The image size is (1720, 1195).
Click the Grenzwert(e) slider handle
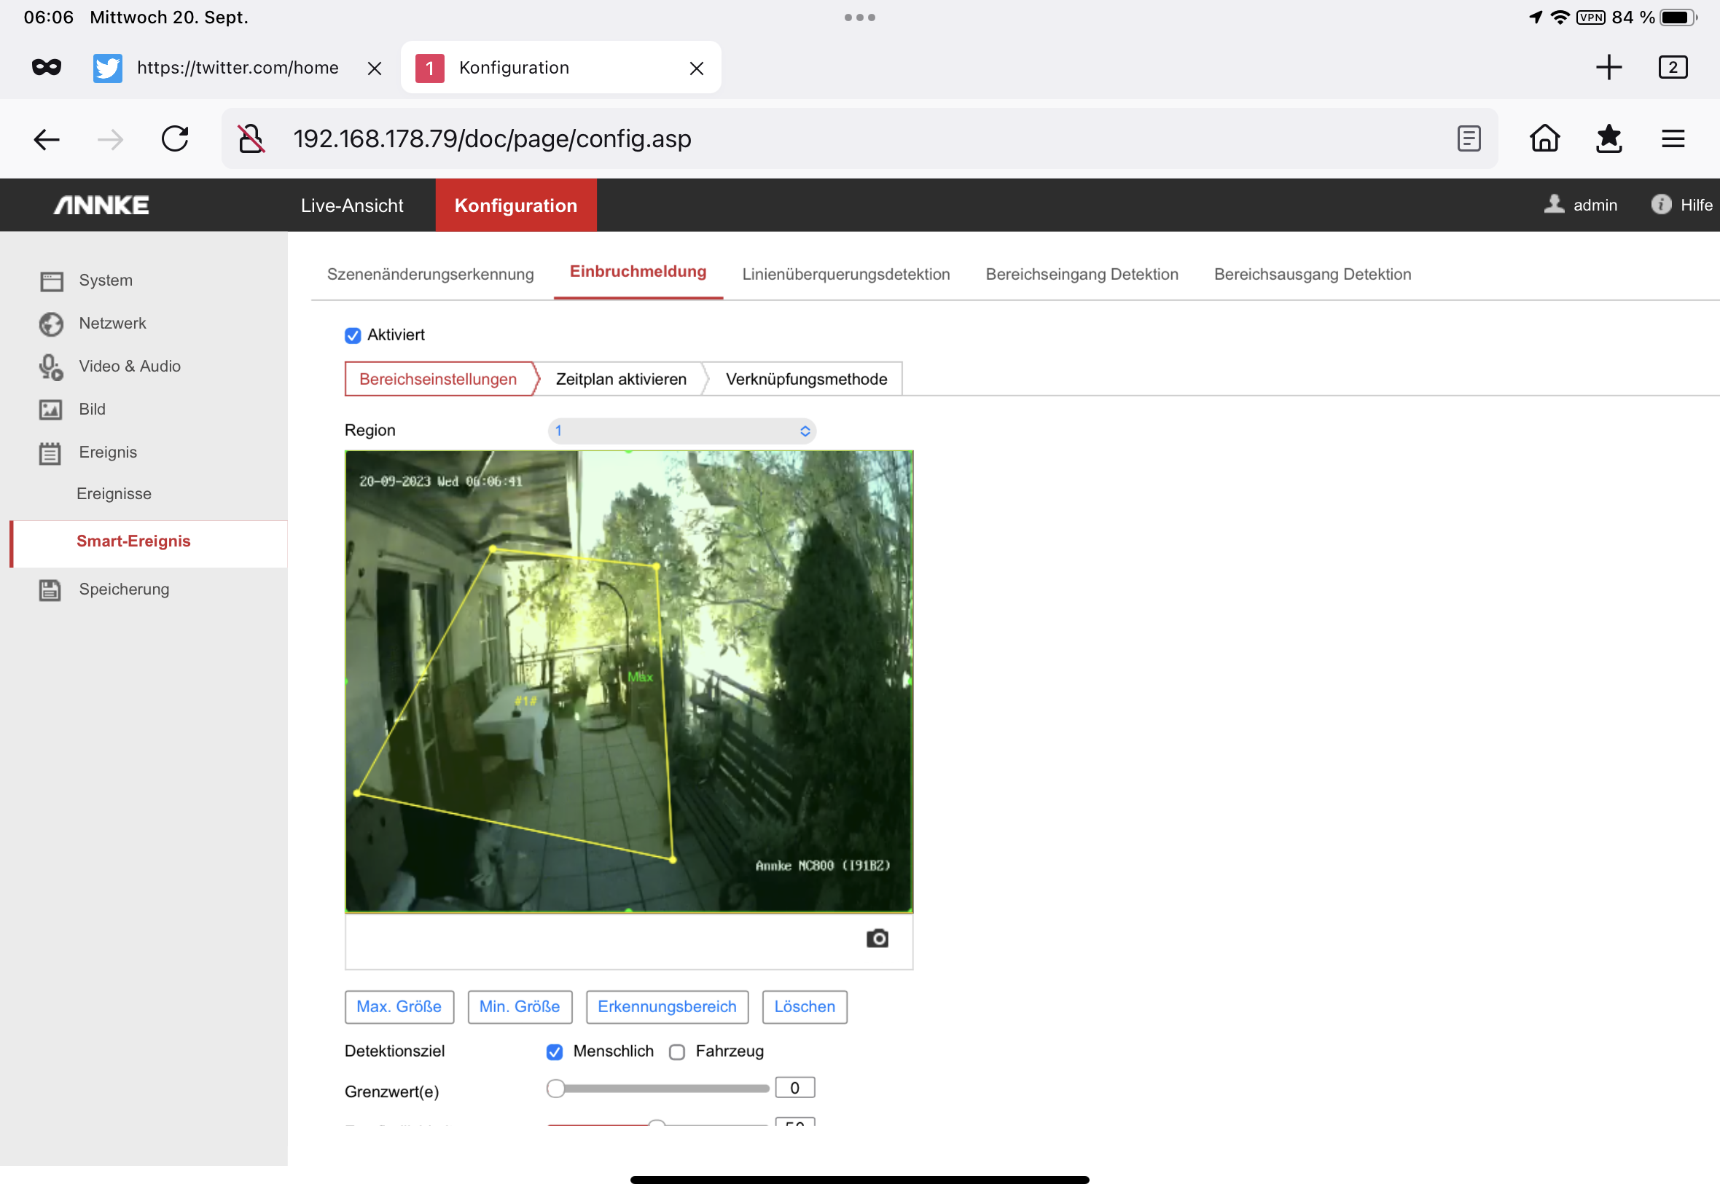click(x=555, y=1088)
